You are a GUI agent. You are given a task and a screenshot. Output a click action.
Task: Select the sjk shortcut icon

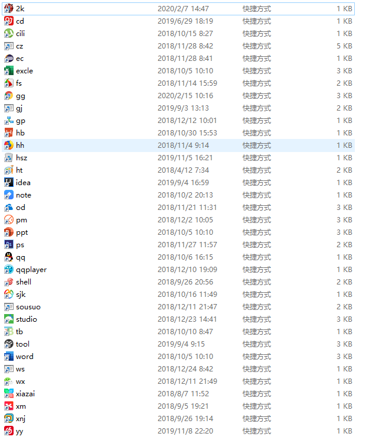coord(9,295)
